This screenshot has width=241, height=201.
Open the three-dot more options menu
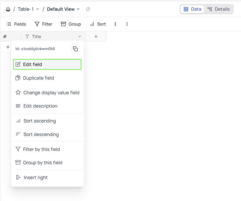point(127,24)
